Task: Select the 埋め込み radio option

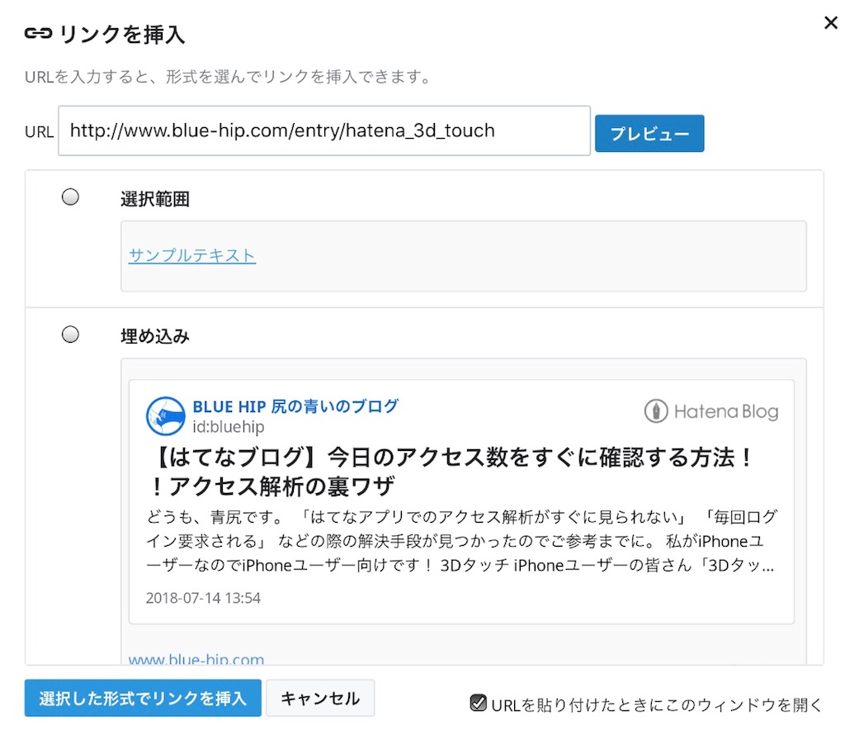Action: click(x=70, y=334)
